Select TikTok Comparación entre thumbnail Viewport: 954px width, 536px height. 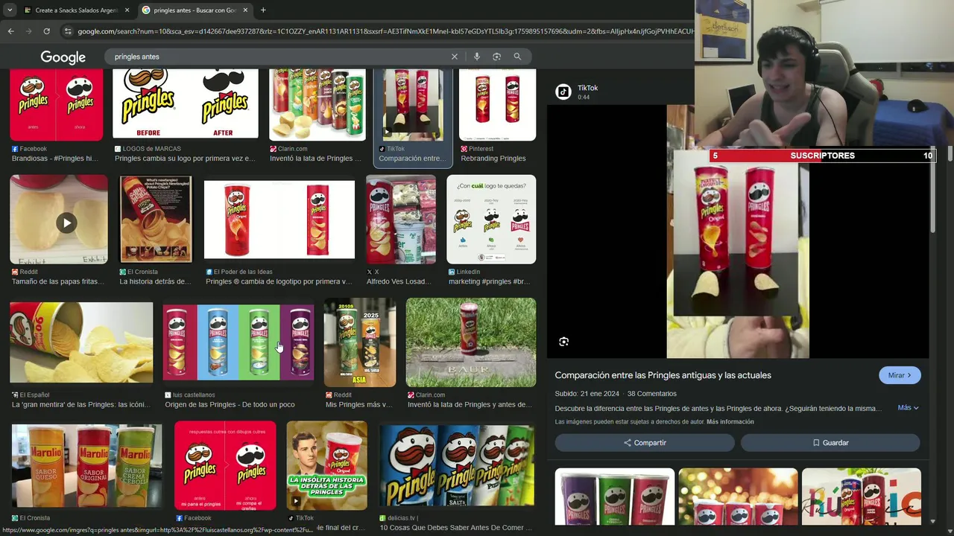pyautogui.click(x=413, y=104)
